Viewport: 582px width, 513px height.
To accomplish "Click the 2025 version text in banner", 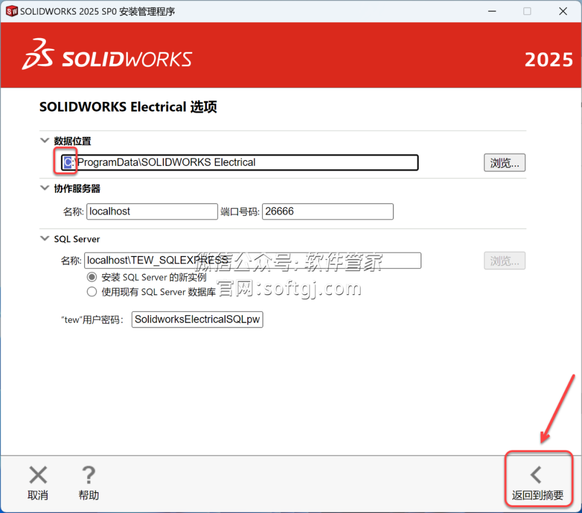I will point(549,59).
